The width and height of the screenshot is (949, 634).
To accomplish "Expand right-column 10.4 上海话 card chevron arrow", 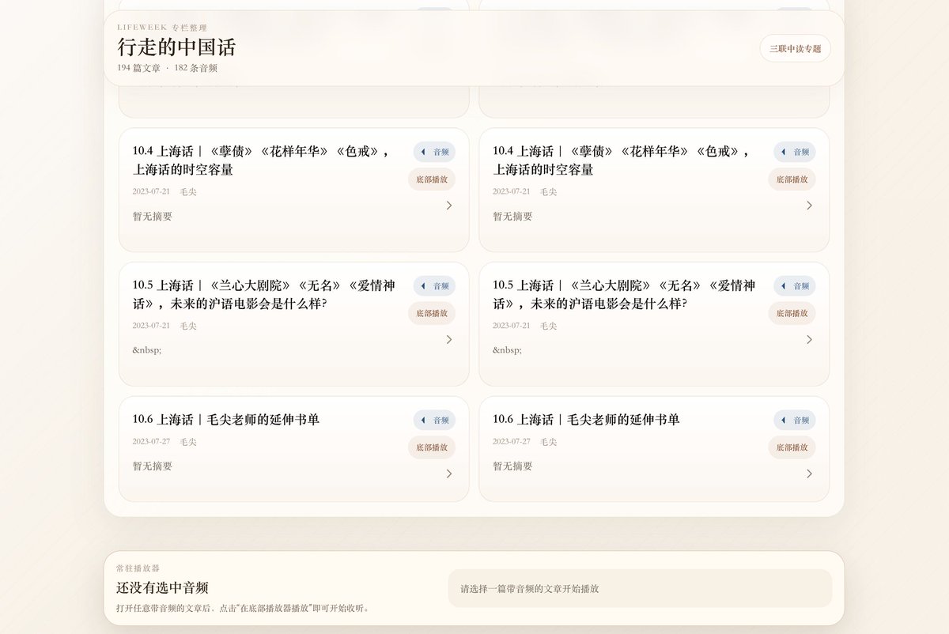I will tap(809, 206).
